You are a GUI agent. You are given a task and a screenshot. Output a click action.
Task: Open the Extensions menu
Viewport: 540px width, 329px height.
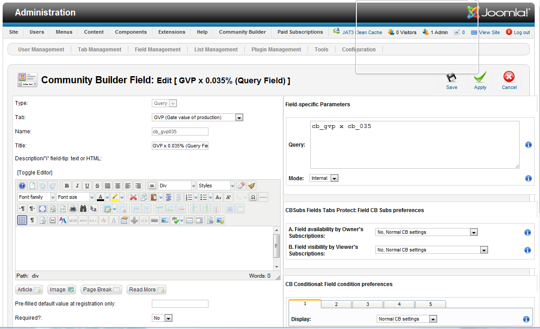(x=172, y=32)
